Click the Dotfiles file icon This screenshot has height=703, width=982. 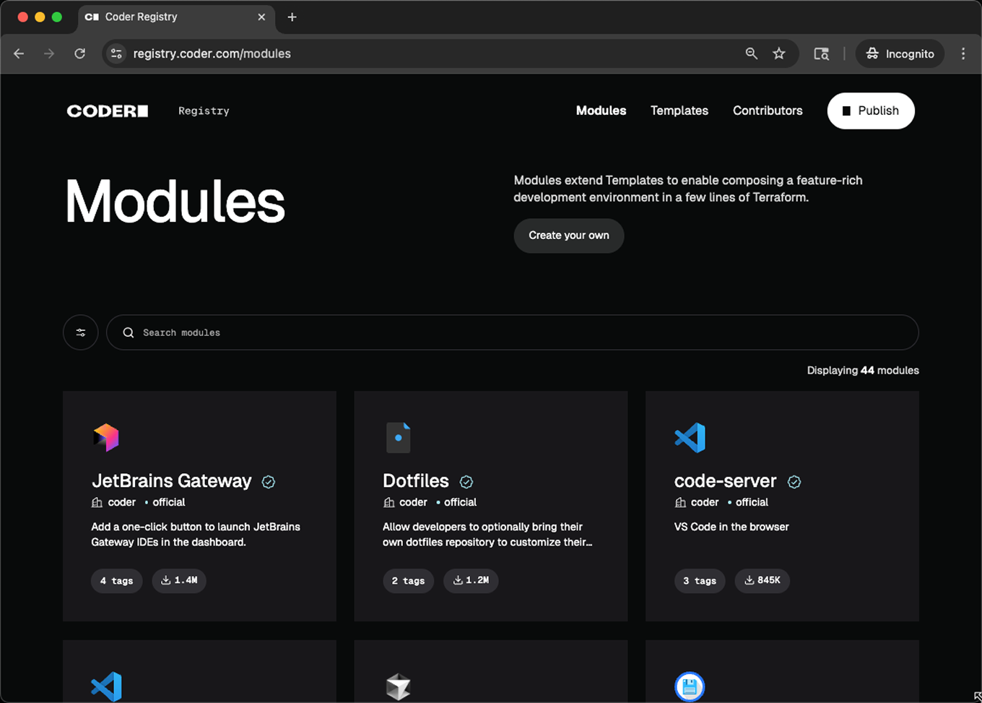point(398,438)
